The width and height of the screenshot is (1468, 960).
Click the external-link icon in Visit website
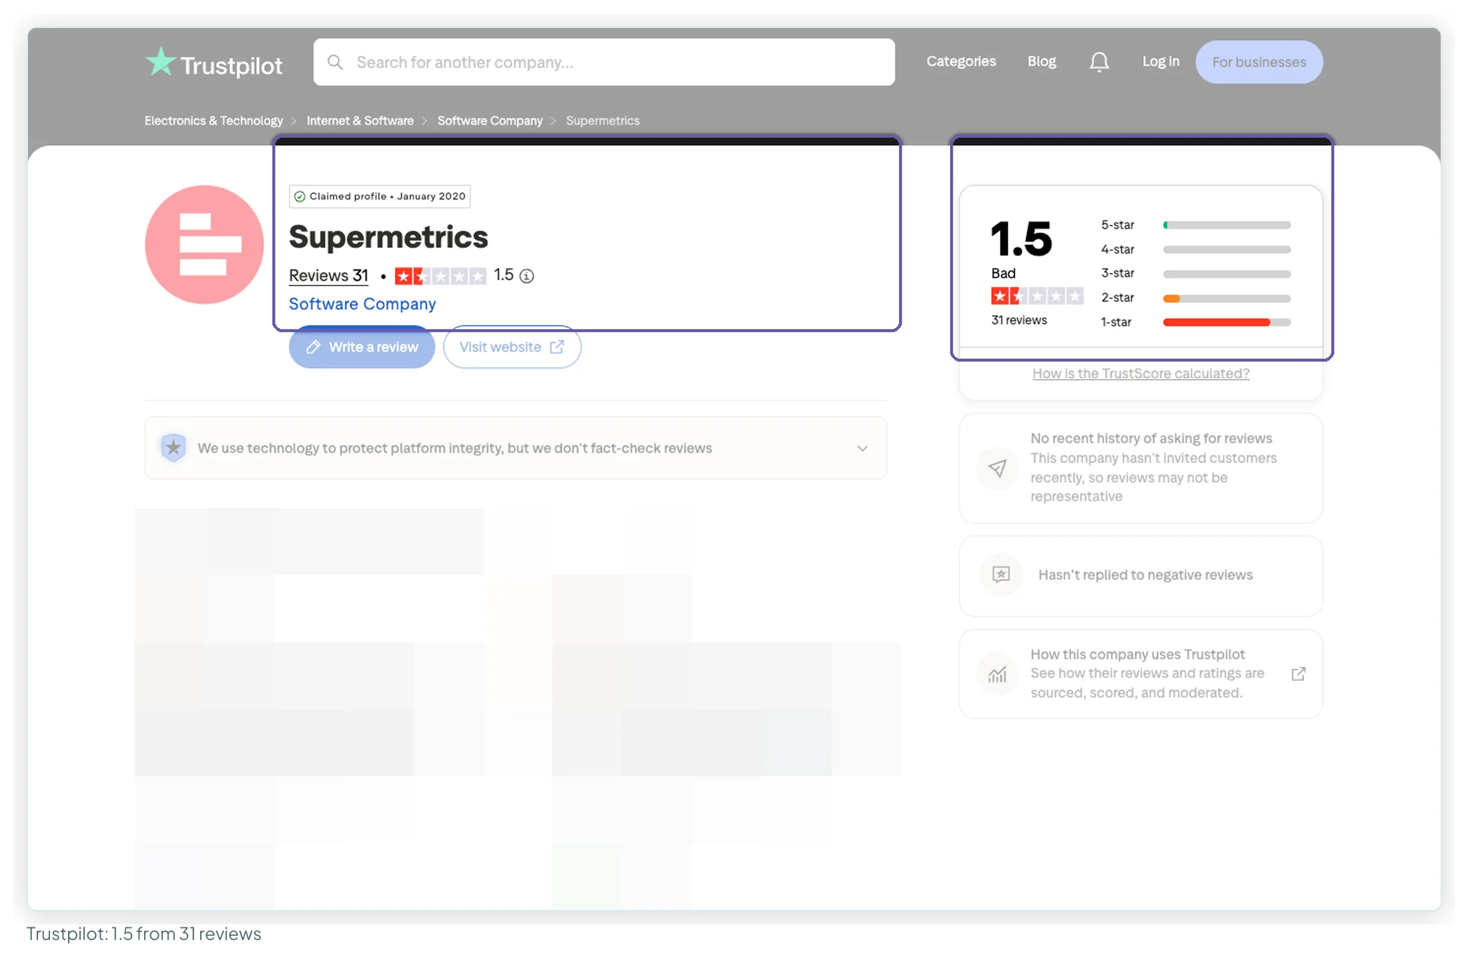click(x=557, y=347)
